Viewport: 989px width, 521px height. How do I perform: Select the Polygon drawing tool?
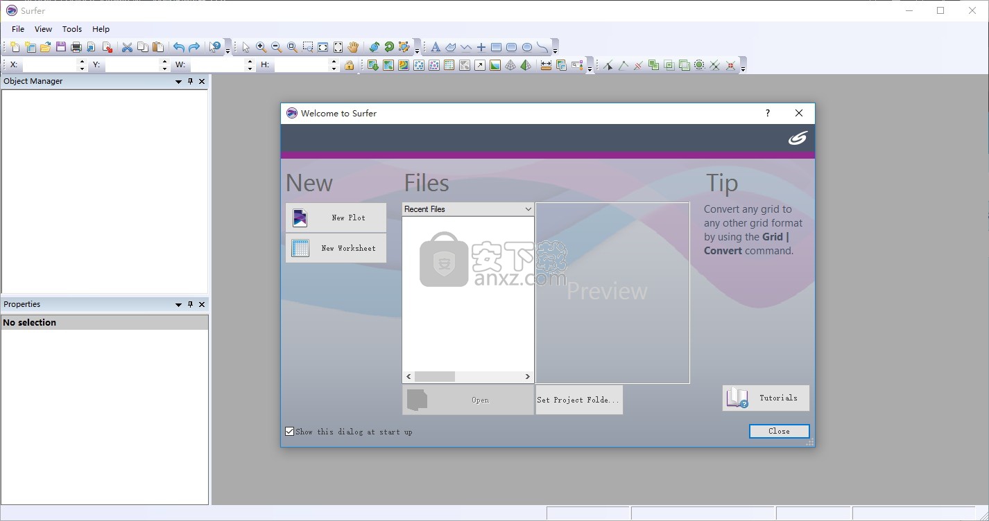451,47
